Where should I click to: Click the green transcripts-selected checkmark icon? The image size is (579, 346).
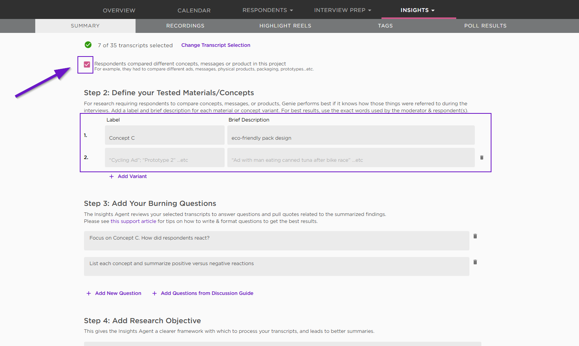point(88,45)
